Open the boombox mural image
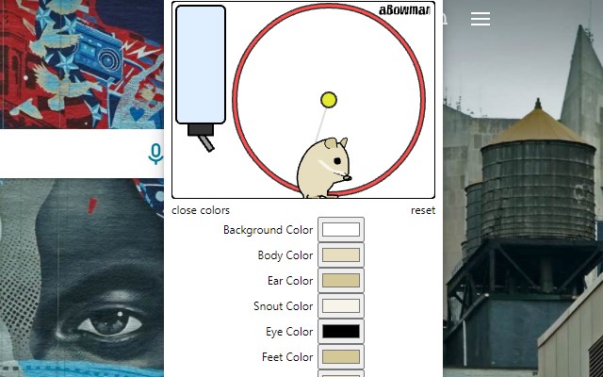Viewport: 603px width, 377px height. [82, 64]
